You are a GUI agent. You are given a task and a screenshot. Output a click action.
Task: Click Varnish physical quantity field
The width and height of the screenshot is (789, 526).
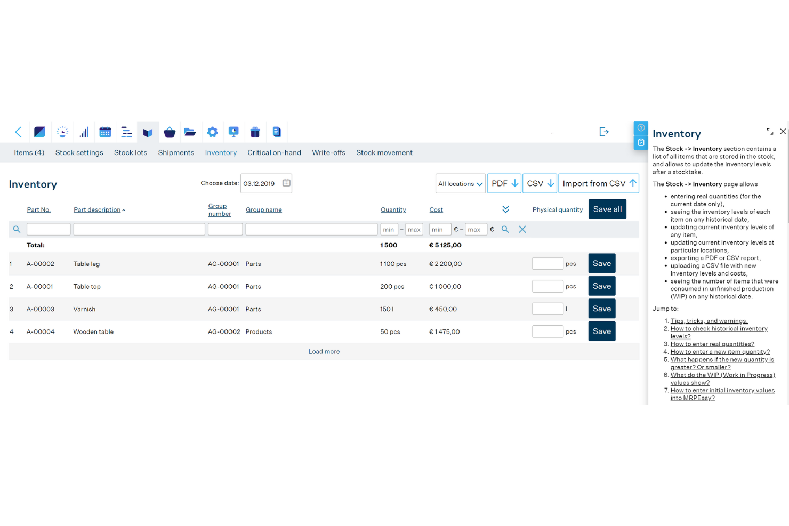(x=548, y=309)
